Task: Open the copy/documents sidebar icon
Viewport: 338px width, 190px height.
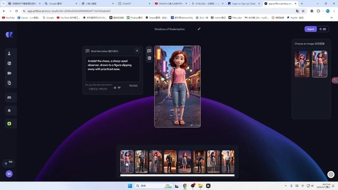Action: click(9, 83)
